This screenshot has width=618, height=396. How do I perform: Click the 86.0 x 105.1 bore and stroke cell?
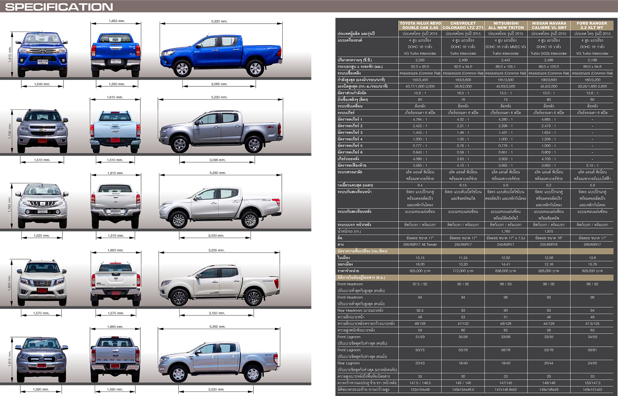[506, 67]
